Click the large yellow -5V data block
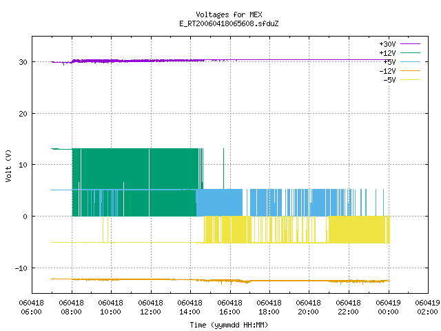This screenshot has width=441, height=331. [x=357, y=230]
